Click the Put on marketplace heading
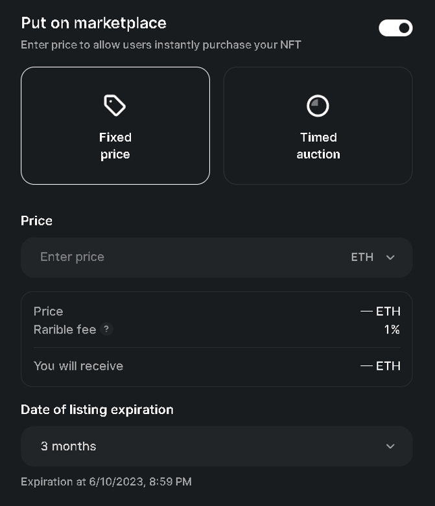435x506 pixels. tap(93, 23)
